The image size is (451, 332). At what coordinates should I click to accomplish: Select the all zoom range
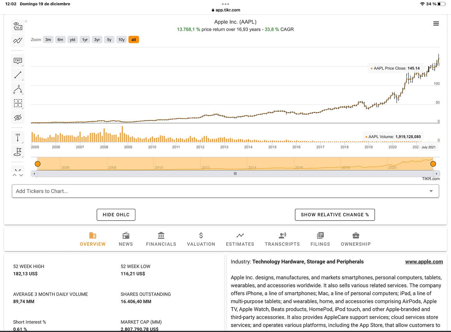click(134, 40)
